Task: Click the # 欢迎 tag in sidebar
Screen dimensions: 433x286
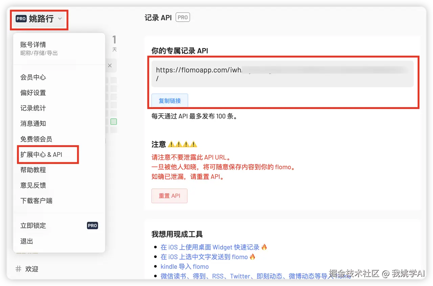Action: tap(27, 269)
